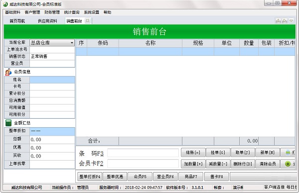Click the 取单[J] retrieve order button
This screenshot has height=193, width=299.
coord(243,152)
